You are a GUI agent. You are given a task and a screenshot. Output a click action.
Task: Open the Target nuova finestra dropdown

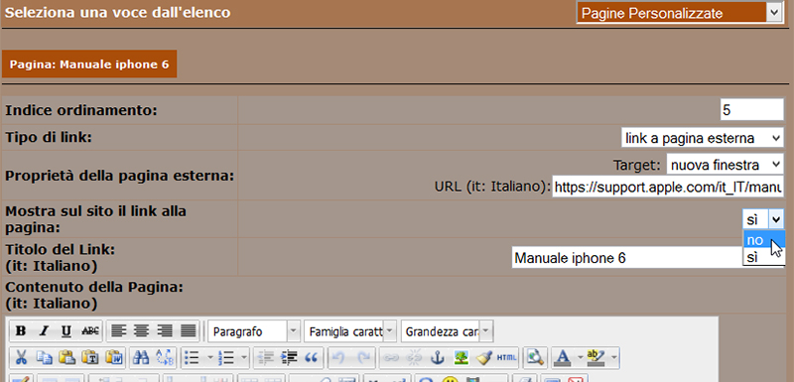pos(726,165)
